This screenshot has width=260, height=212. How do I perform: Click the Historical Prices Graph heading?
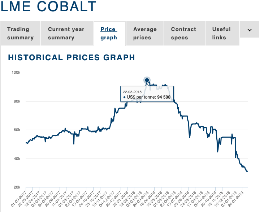pyautogui.click(x=71, y=57)
